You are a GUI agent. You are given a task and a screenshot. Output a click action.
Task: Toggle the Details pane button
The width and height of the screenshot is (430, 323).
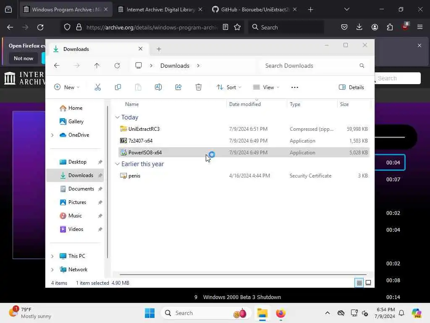click(x=351, y=87)
